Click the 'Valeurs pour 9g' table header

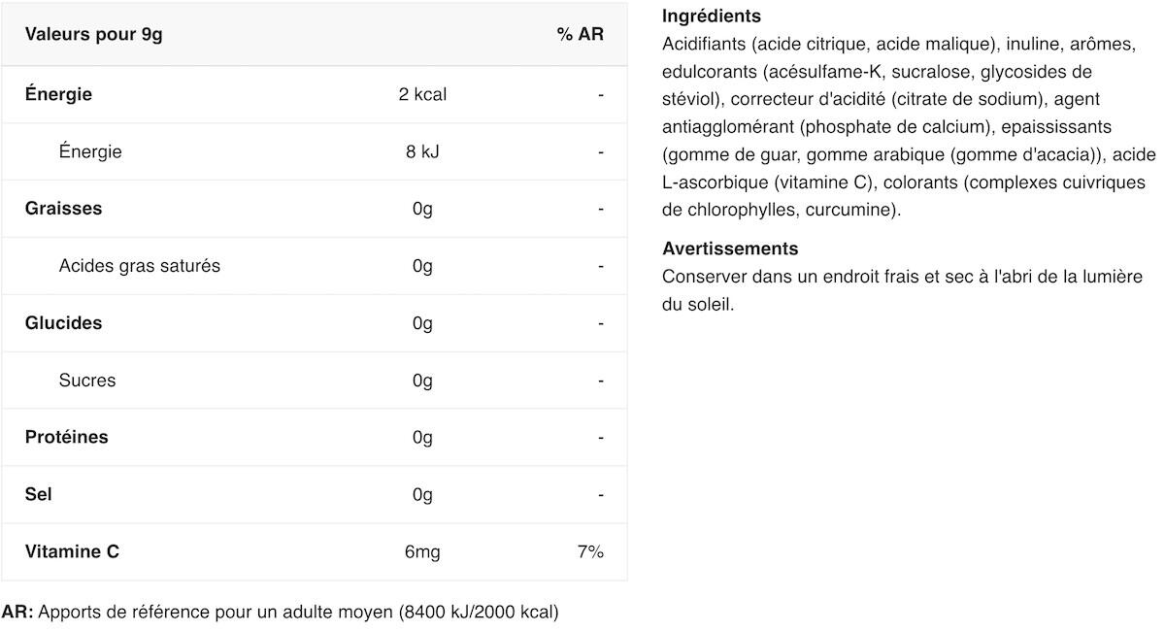tap(93, 35)
